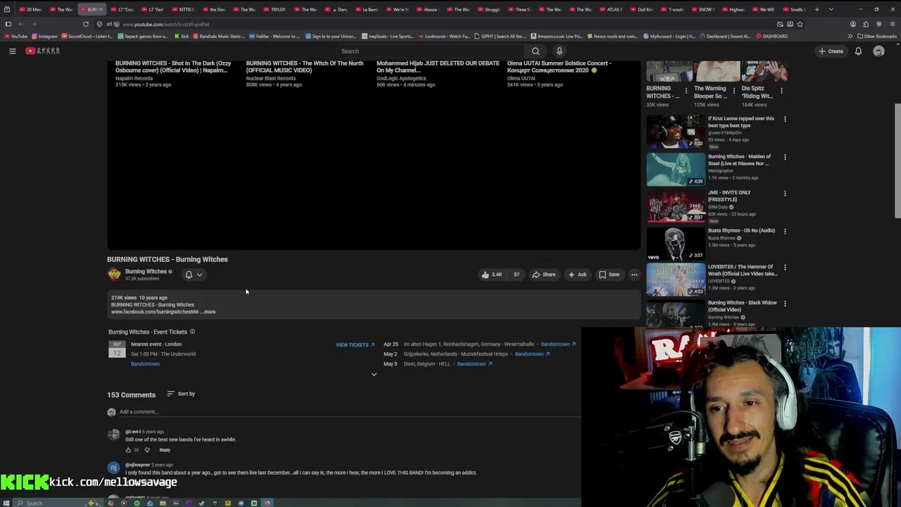Open the Burning Witches channel name

pos(146,271)
